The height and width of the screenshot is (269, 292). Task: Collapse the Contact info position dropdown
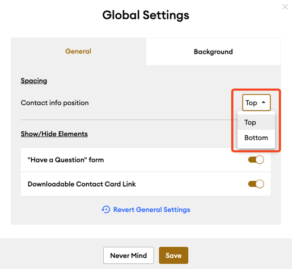tap(256, 102)
